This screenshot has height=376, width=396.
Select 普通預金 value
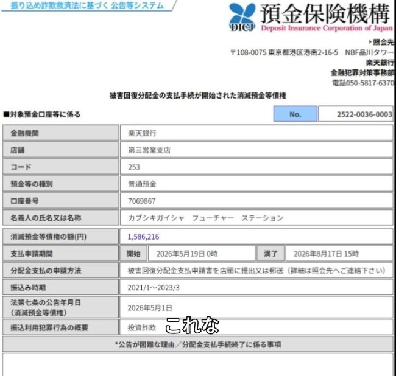coord(142,184)
